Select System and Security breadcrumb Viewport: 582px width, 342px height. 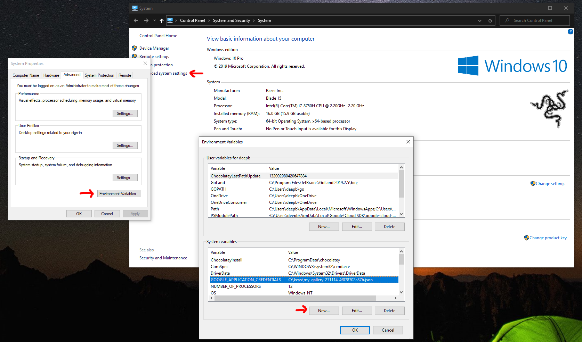click(232, 20)
